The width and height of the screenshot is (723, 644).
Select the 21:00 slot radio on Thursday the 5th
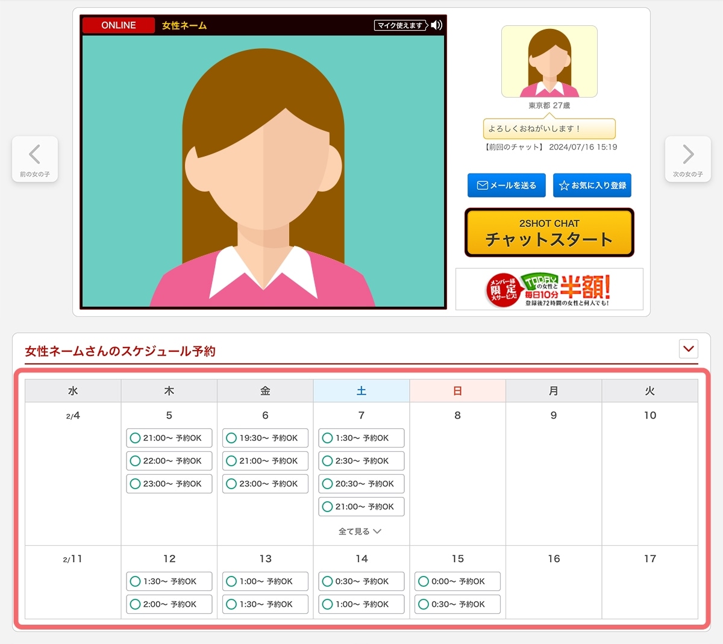coord(135,438)
